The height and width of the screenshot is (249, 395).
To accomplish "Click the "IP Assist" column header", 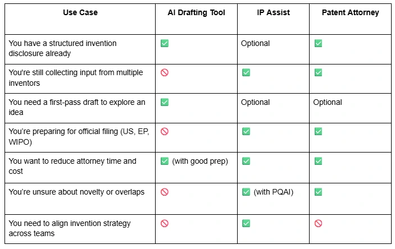I will [273, 12].
